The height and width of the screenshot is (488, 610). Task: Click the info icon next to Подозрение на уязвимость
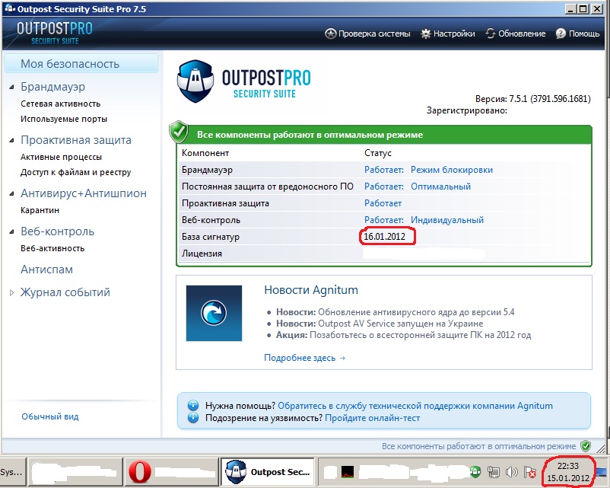[193, 418]
